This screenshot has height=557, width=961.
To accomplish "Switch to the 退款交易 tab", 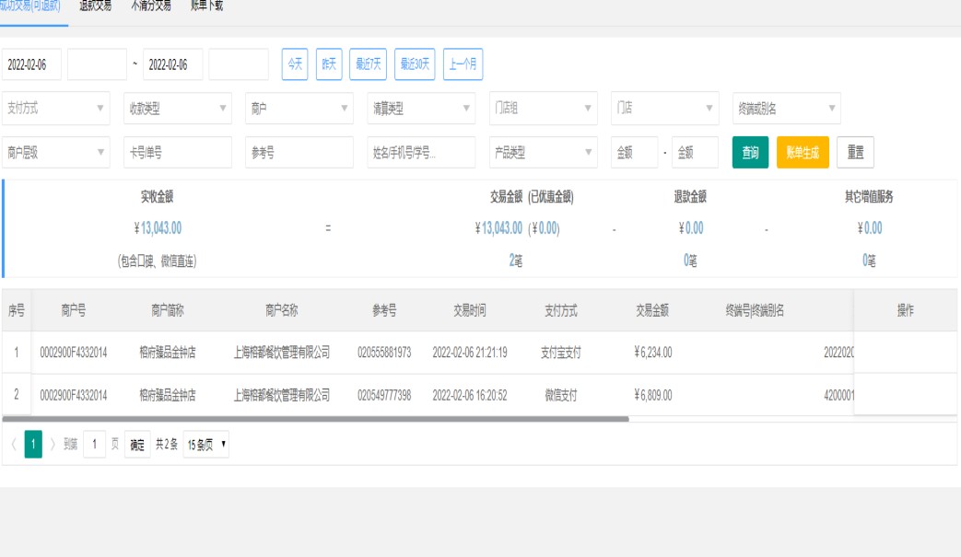I will click(95, 6).
